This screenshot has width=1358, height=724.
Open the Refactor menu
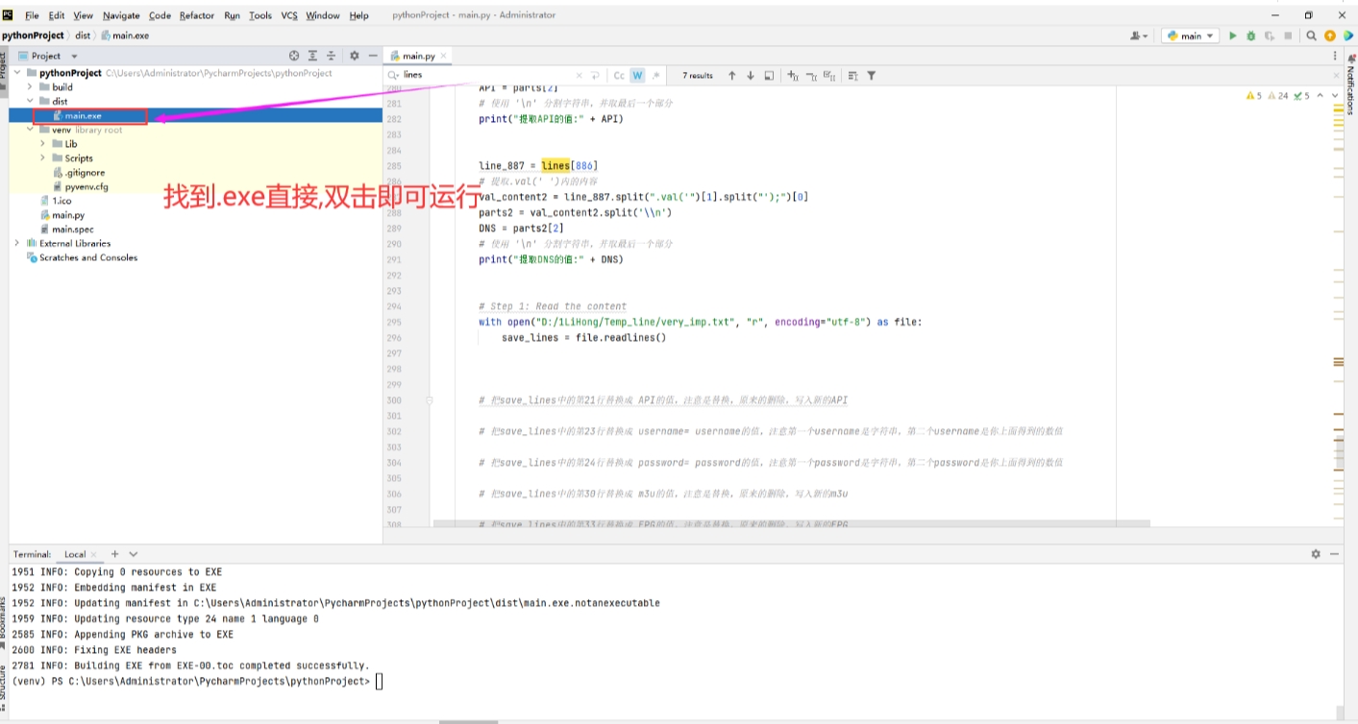(x=196, y=15)
